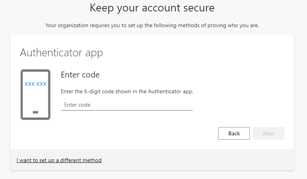Click the page background beside the title
This screenshot has height=179, width=307.
pos(255,9)
